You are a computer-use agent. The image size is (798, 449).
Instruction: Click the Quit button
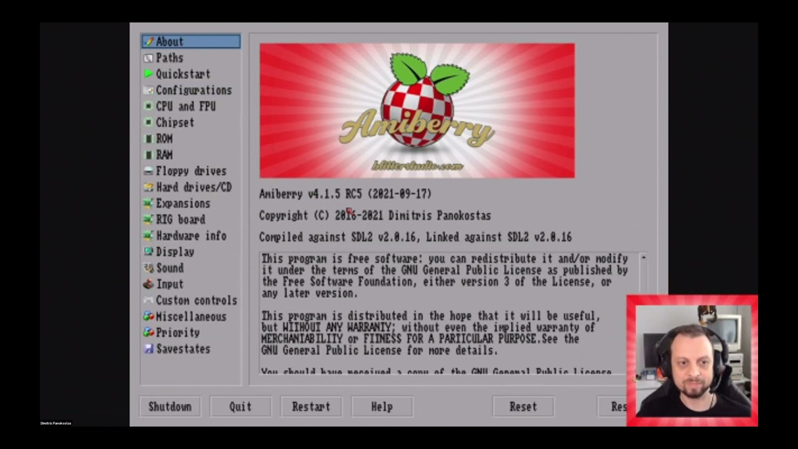click(240, 407)
